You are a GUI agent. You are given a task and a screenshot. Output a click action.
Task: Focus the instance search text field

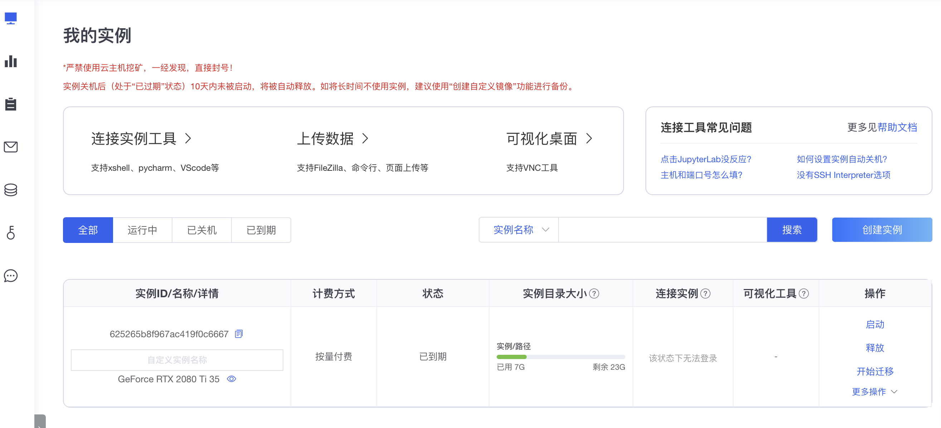pos(662,230)
